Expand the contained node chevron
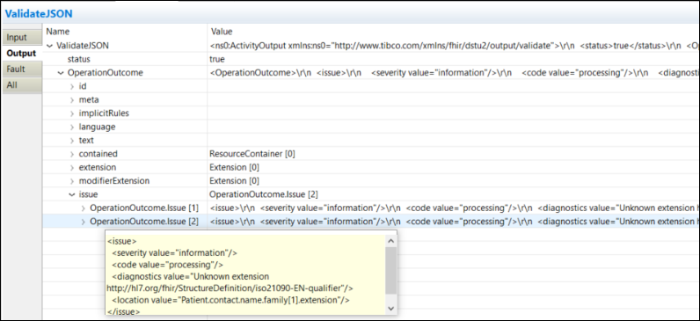The image size is (700, 321). tap(72, 154)
